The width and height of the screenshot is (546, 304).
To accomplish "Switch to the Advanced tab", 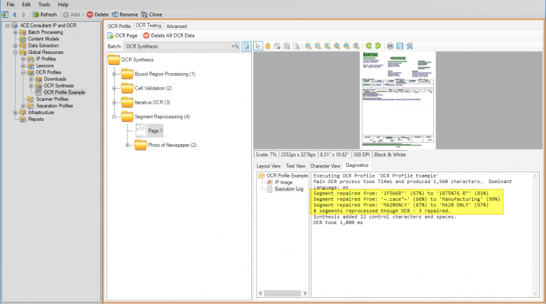I will [x=176, y=26].
